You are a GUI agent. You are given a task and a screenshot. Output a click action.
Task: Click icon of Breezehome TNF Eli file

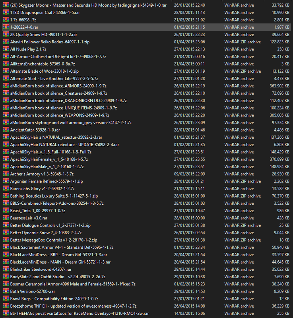[6, 306]
